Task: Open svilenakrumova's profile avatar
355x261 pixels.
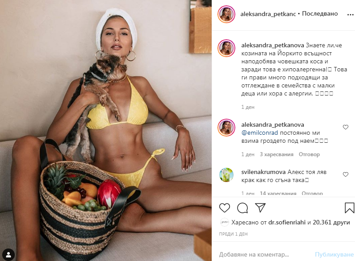Action: 226,175
